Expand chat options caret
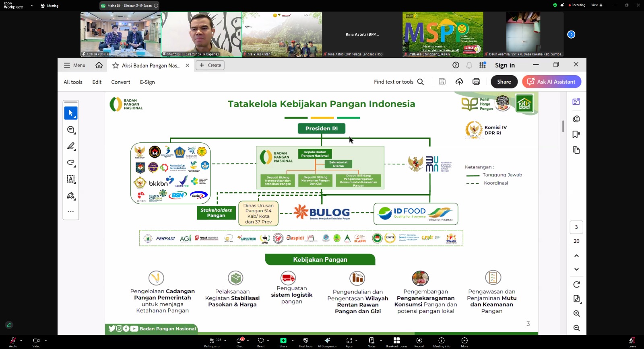This screenshot has width=644, height=349. coord(248,340)
